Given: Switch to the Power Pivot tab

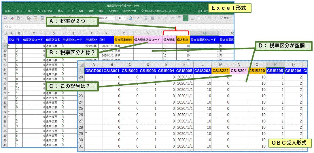Looking at the screenshot, I should click(129, 11).
